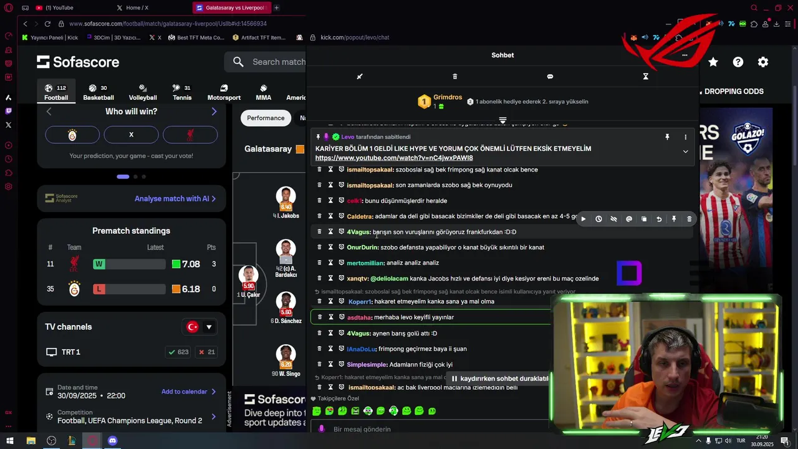Screen dimensions: 798x449
Task: Click username Caldetra in chat
Action: tap(360, 216)
